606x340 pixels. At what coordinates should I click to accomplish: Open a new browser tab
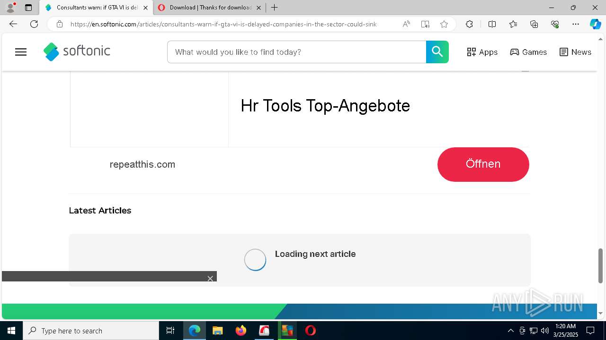[274, 8]
